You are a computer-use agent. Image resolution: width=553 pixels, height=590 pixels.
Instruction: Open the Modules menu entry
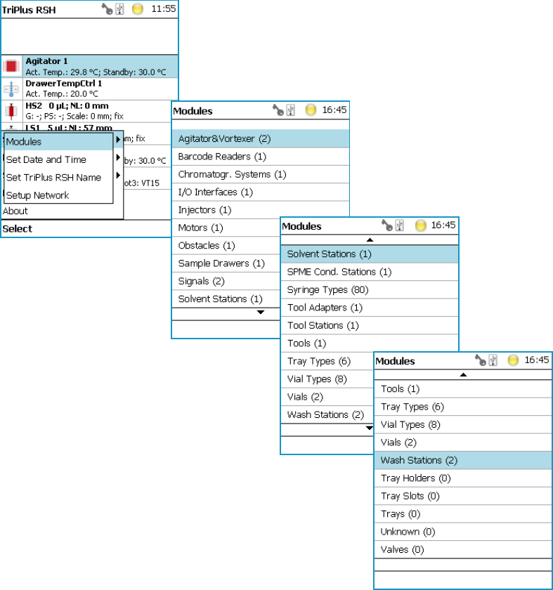(x=59, y=142)
